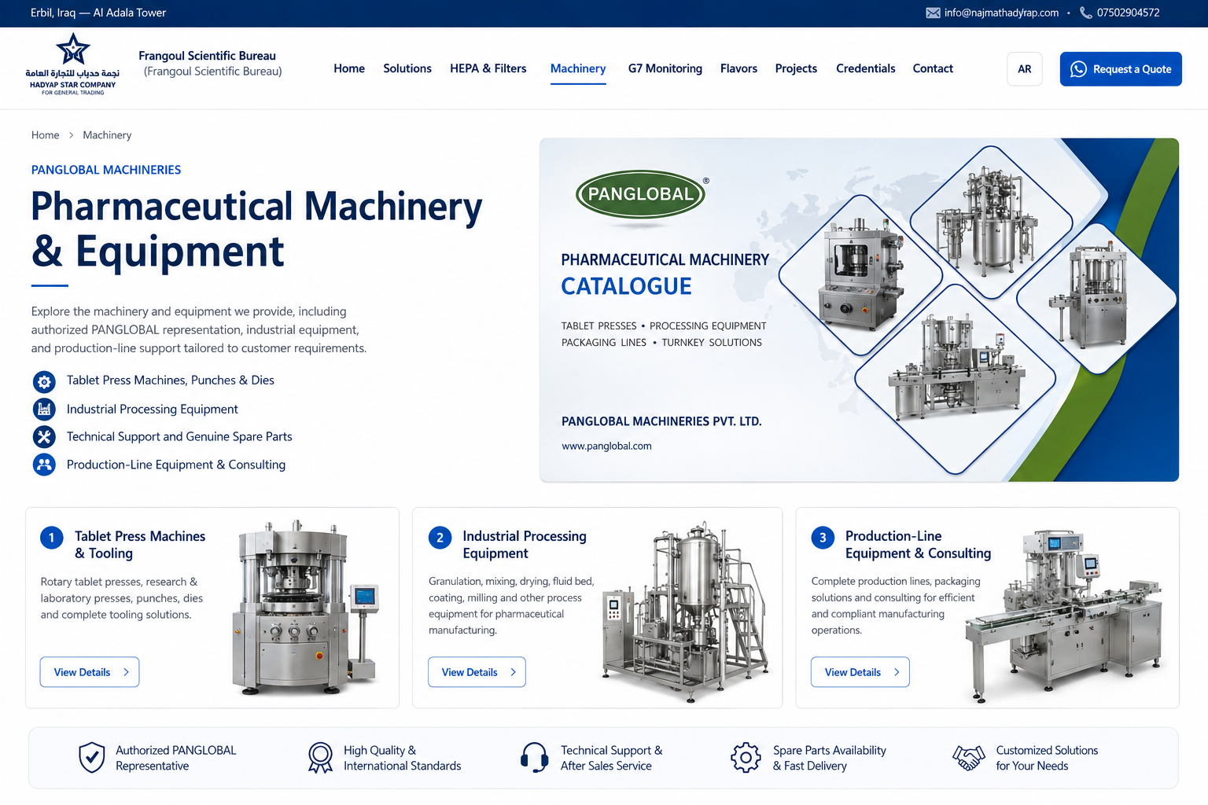Click Tablet Press Machines, Punches & Dies bullet text
The height and width of the screenshot is (805, 1208).
click(x=171, y=380)
